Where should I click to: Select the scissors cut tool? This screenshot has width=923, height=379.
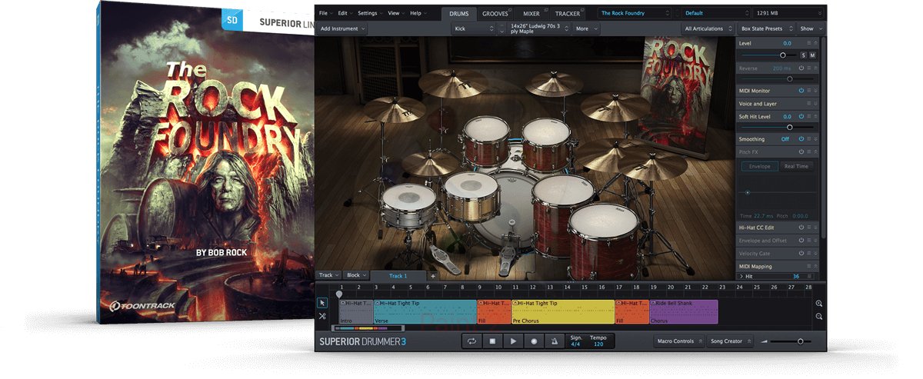click(322, 316)
